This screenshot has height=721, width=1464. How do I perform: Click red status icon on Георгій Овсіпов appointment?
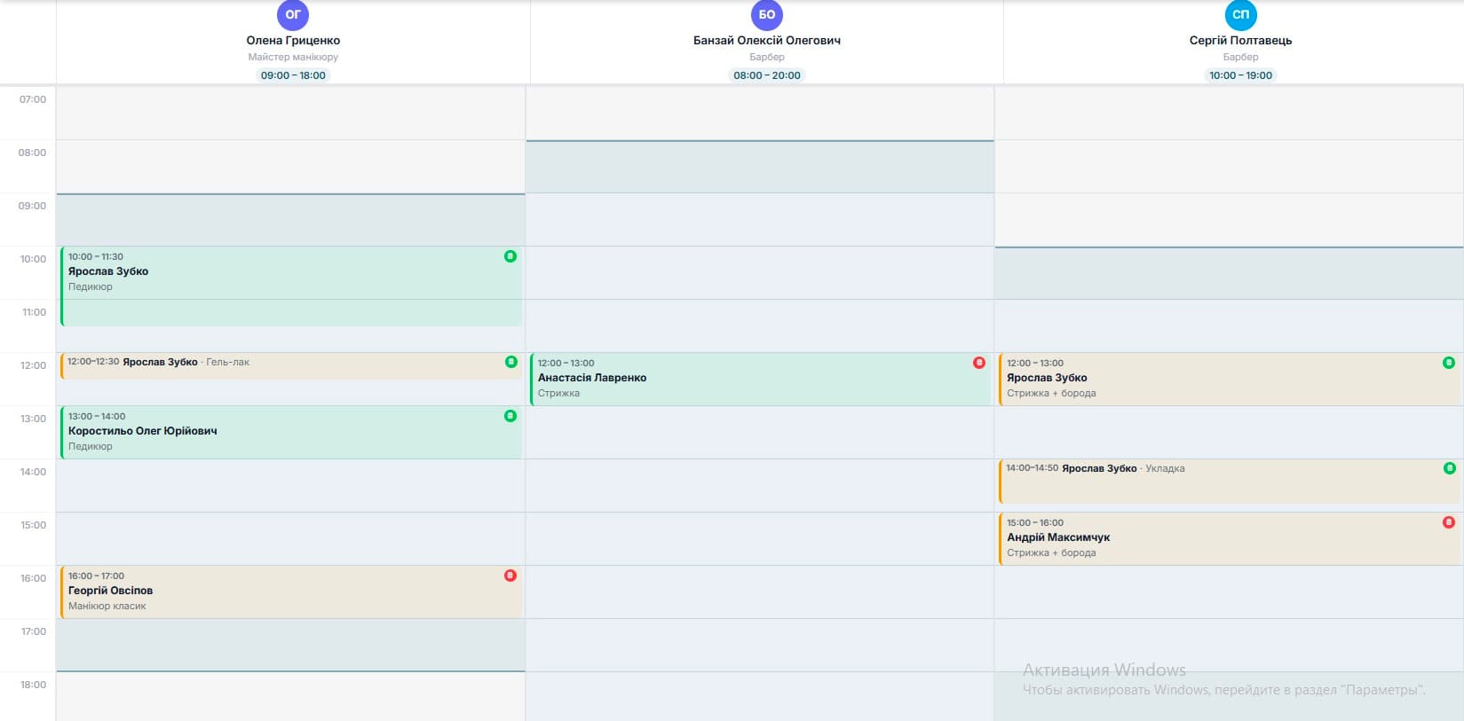click(x=510, y=576)
